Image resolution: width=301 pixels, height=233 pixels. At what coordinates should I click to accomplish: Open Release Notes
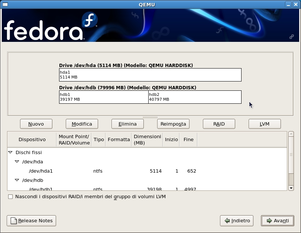[31, 221]
